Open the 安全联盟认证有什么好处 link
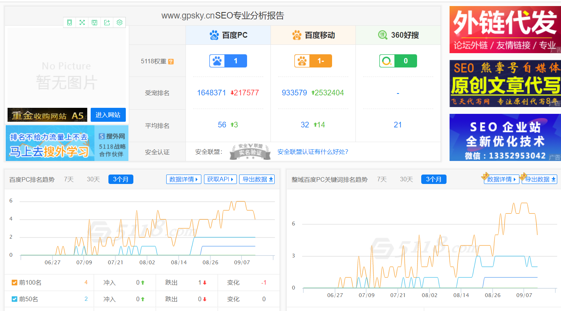Image resolution: width=561 pixels, height=311 pixels. pyautogui.click(x=313, y=152)
